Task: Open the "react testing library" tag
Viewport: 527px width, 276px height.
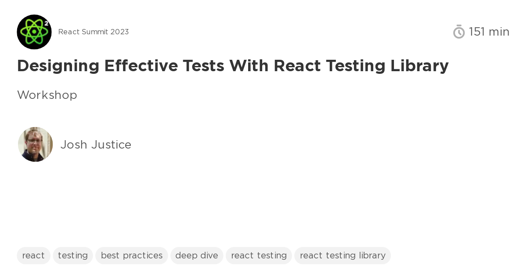Action: click(x=343, y=255)
